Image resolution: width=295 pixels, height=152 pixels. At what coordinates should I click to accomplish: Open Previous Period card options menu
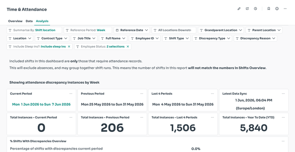[x=142, y=94]
